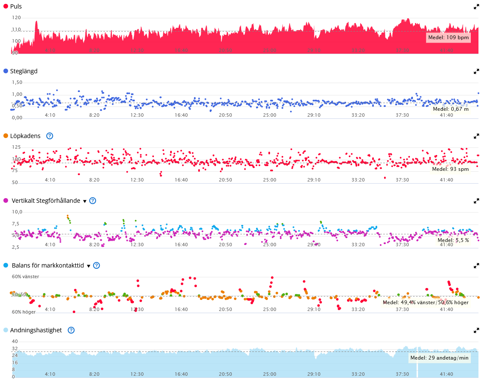
Task: Click the Puls chart title
Action: pos(16,6)
